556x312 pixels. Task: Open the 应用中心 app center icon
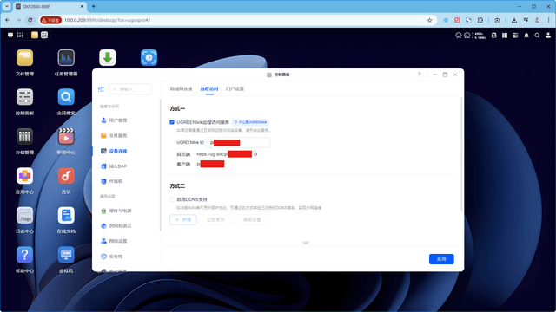pyautogui.click(x=24, y=176)
